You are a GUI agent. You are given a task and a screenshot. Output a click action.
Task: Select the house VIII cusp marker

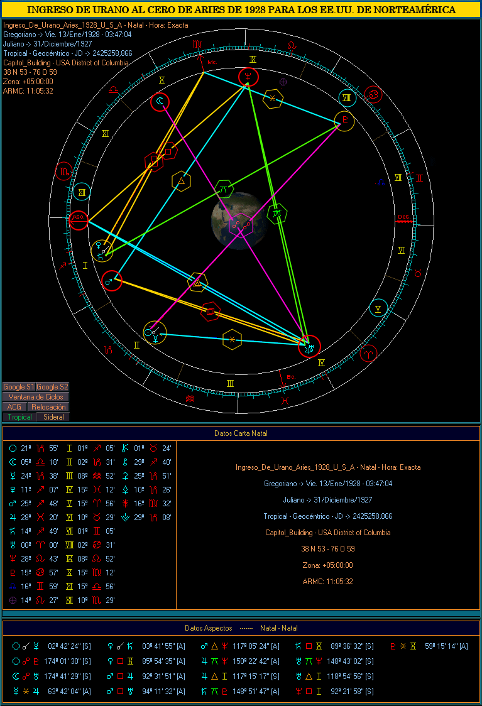(x=347, y=98)
